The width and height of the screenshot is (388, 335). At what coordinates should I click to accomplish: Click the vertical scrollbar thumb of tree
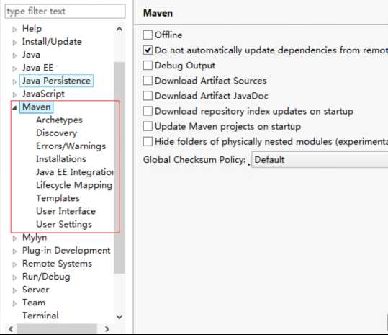(x=119, y=168)
